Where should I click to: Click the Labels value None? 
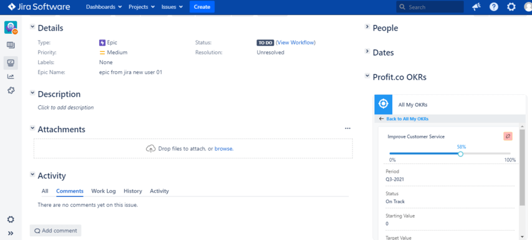pyautogui.click(x=106, y=62)
